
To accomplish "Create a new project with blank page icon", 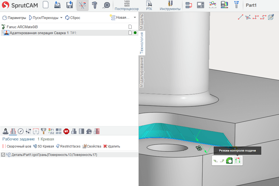I will point(46,5).
